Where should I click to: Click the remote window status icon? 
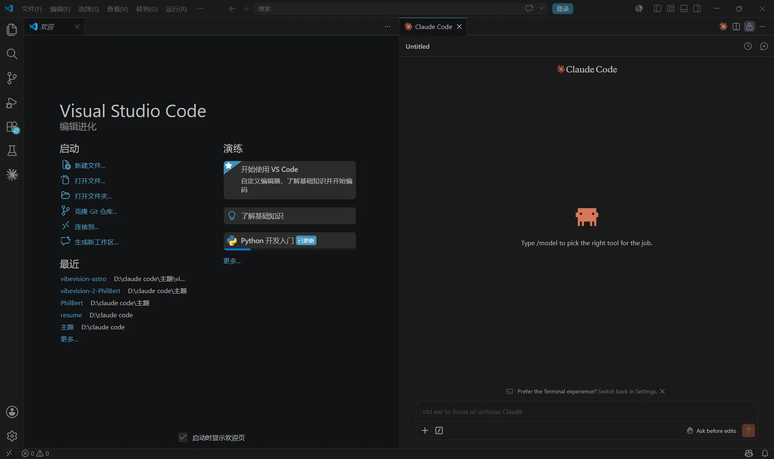9,453
